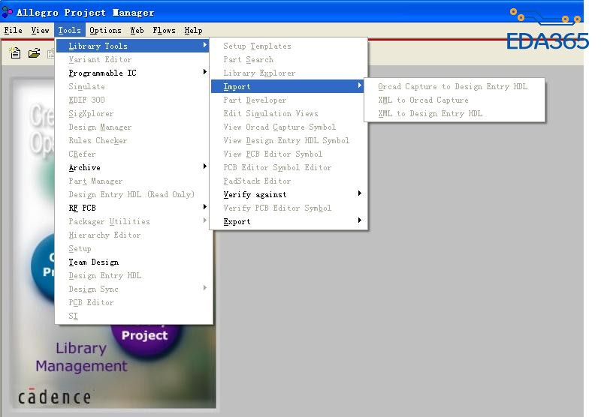Select Part Search submenu entry
This screenshot has height=417, width=601.
[288, 59]
